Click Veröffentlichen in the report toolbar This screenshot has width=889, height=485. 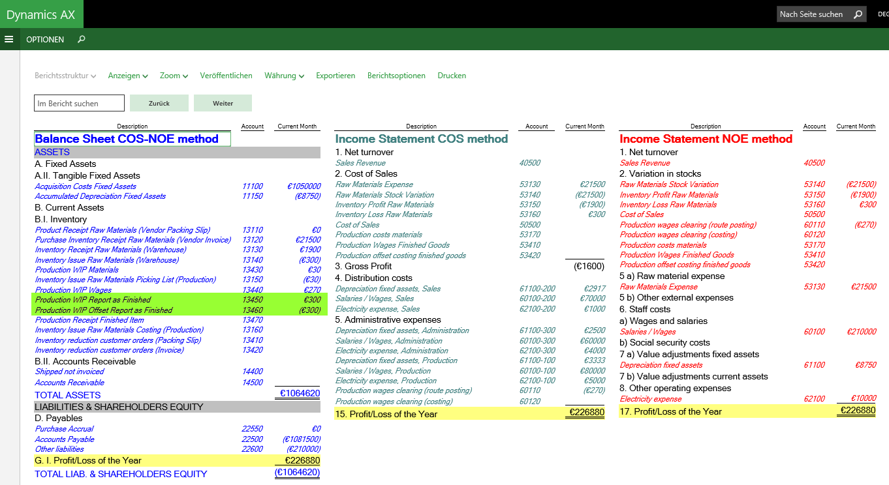pyautogui.click(x=226, y=76)
